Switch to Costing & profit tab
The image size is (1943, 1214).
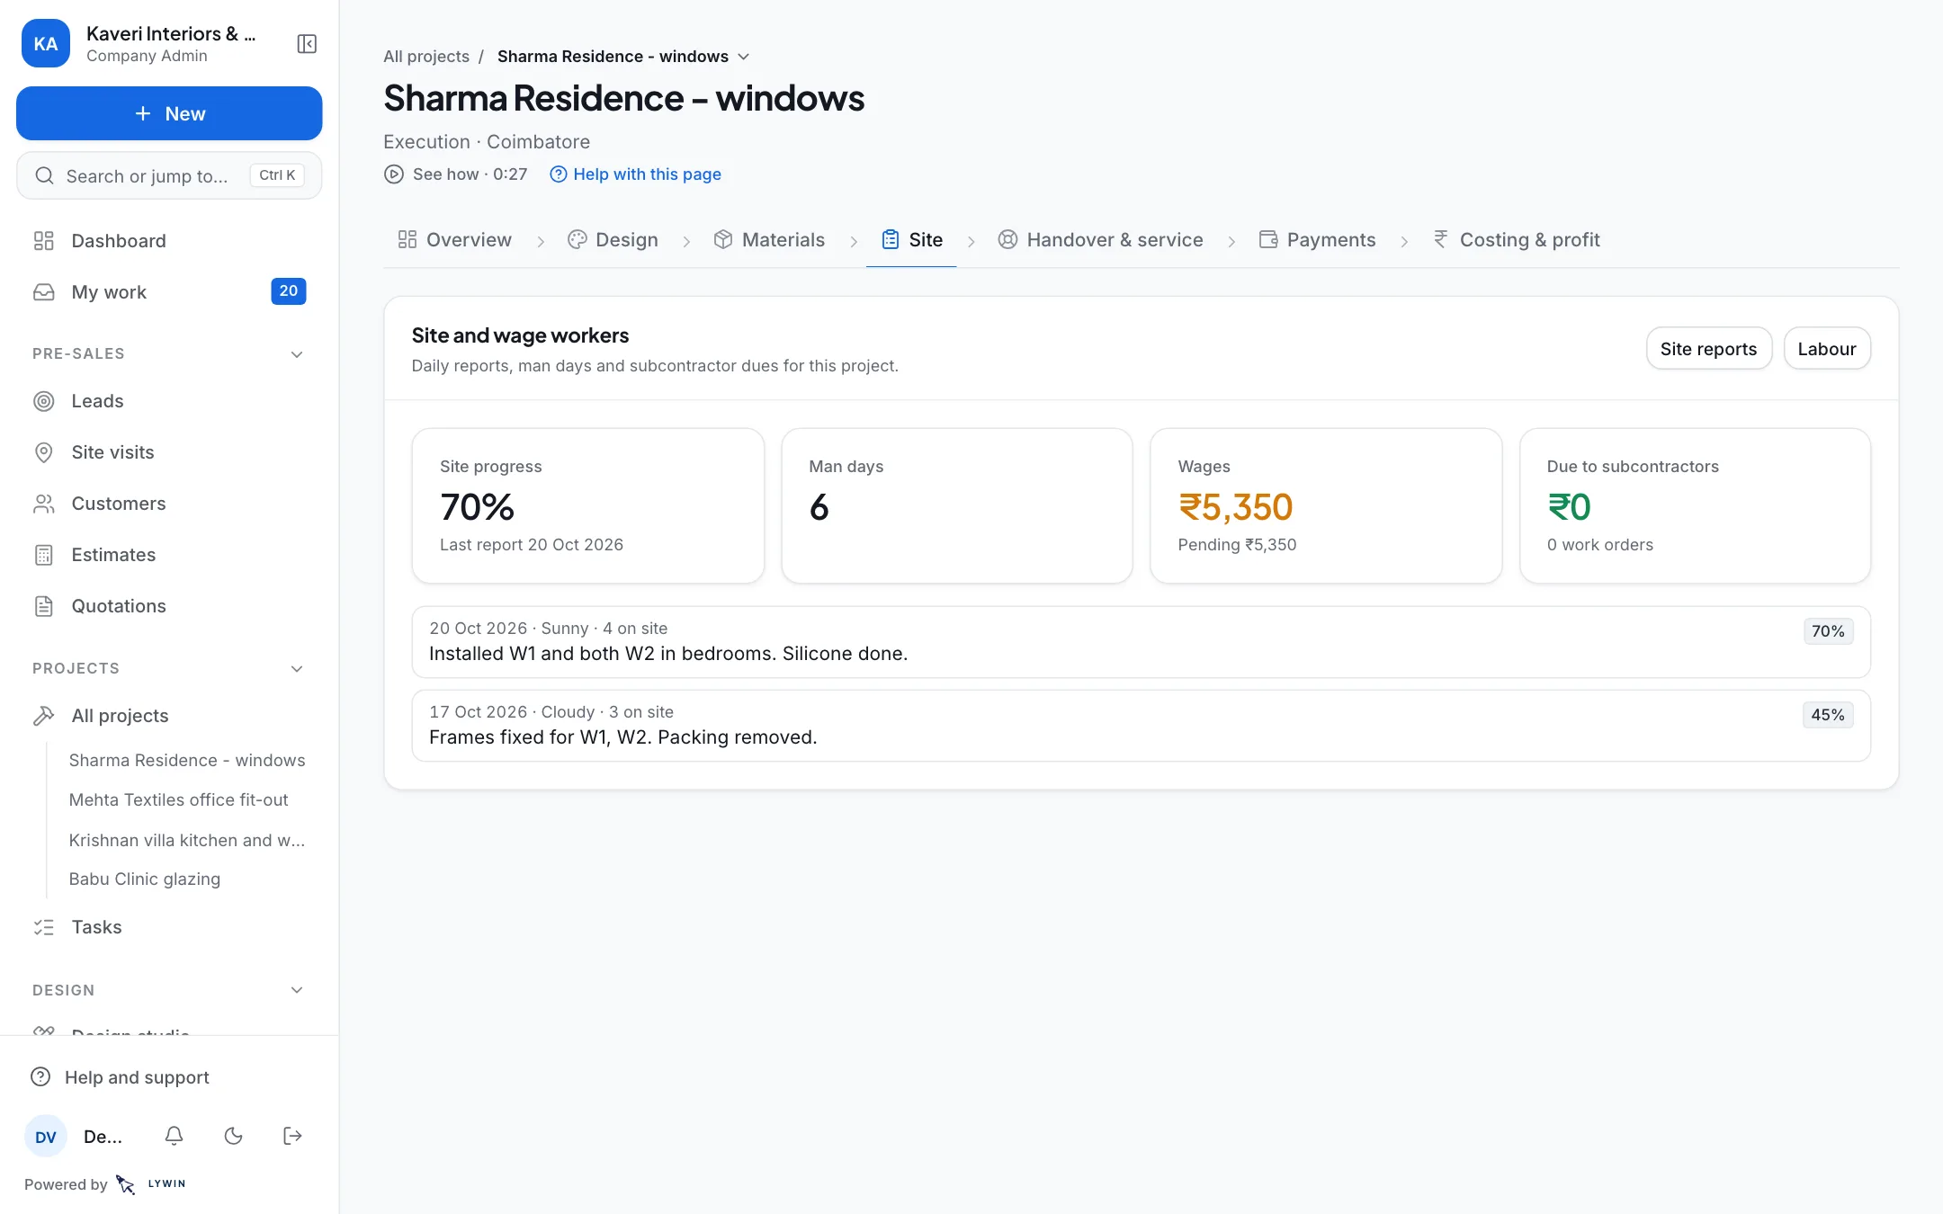(1517, 240)
